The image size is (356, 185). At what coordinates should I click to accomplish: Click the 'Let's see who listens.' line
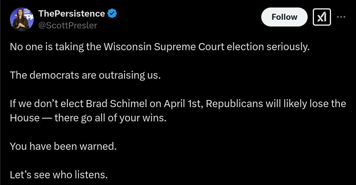(59, 175)
